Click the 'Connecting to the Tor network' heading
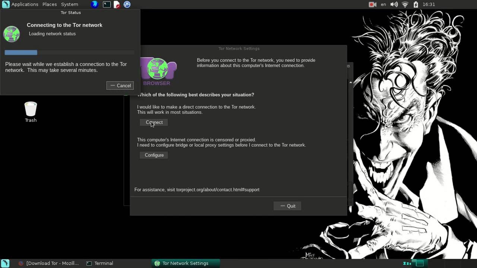This screenshot has width=477, height=268. [x=64, y=25]
